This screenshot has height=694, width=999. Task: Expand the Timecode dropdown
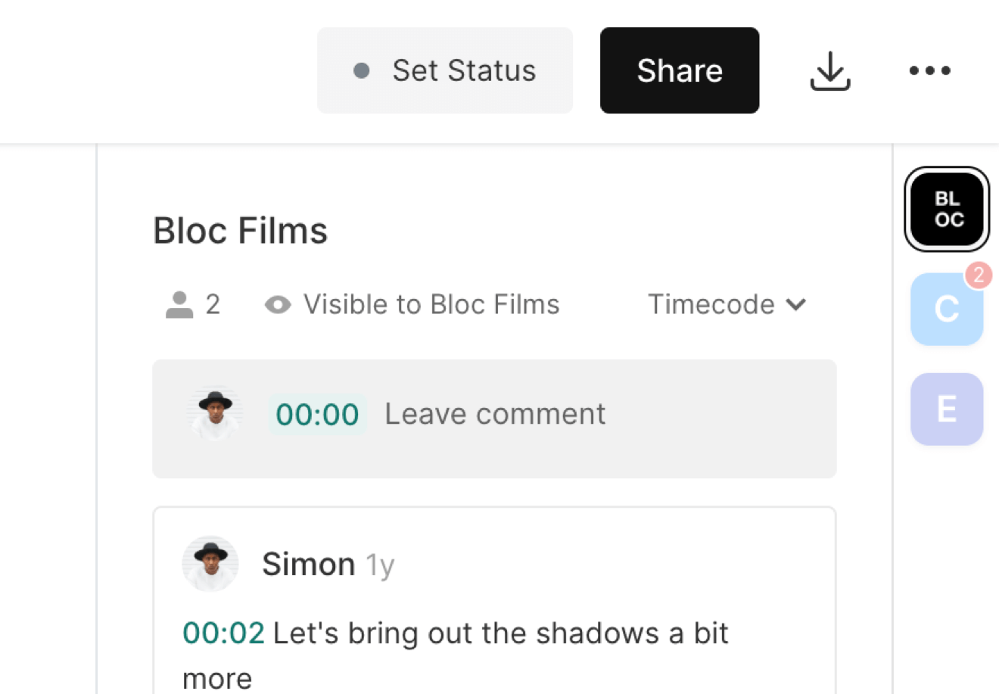click(727, 305)
